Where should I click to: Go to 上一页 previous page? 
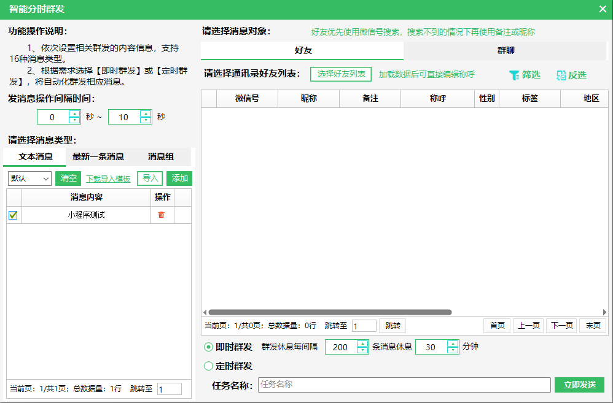(x=529, y=325)
